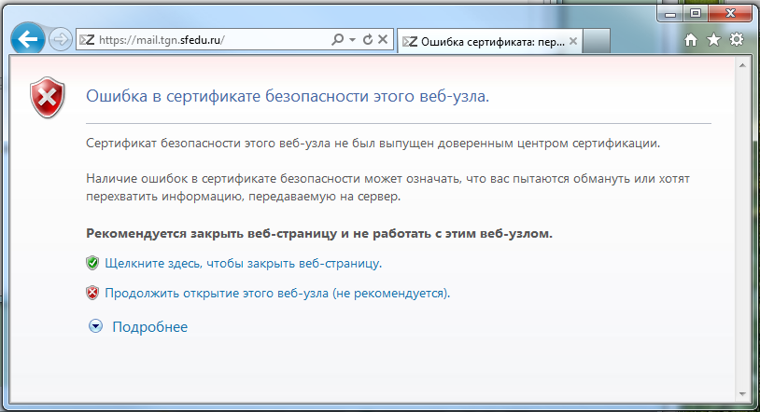The height and width of the screenshot is (412, 760).
Task: Click the scrollbar up arrow
Action: coord(742,65)
